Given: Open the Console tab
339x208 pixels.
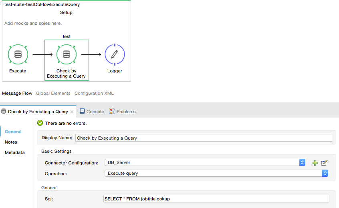Looking at the screenshot, I should tap(92, 112).
